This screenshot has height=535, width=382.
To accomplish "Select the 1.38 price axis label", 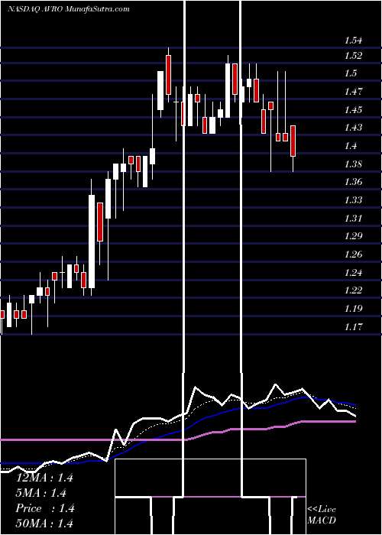I will [353, 164].
